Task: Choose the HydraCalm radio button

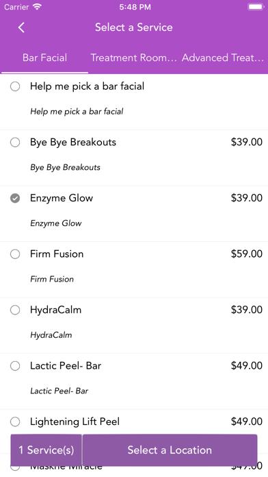Action: click(15, 310)
